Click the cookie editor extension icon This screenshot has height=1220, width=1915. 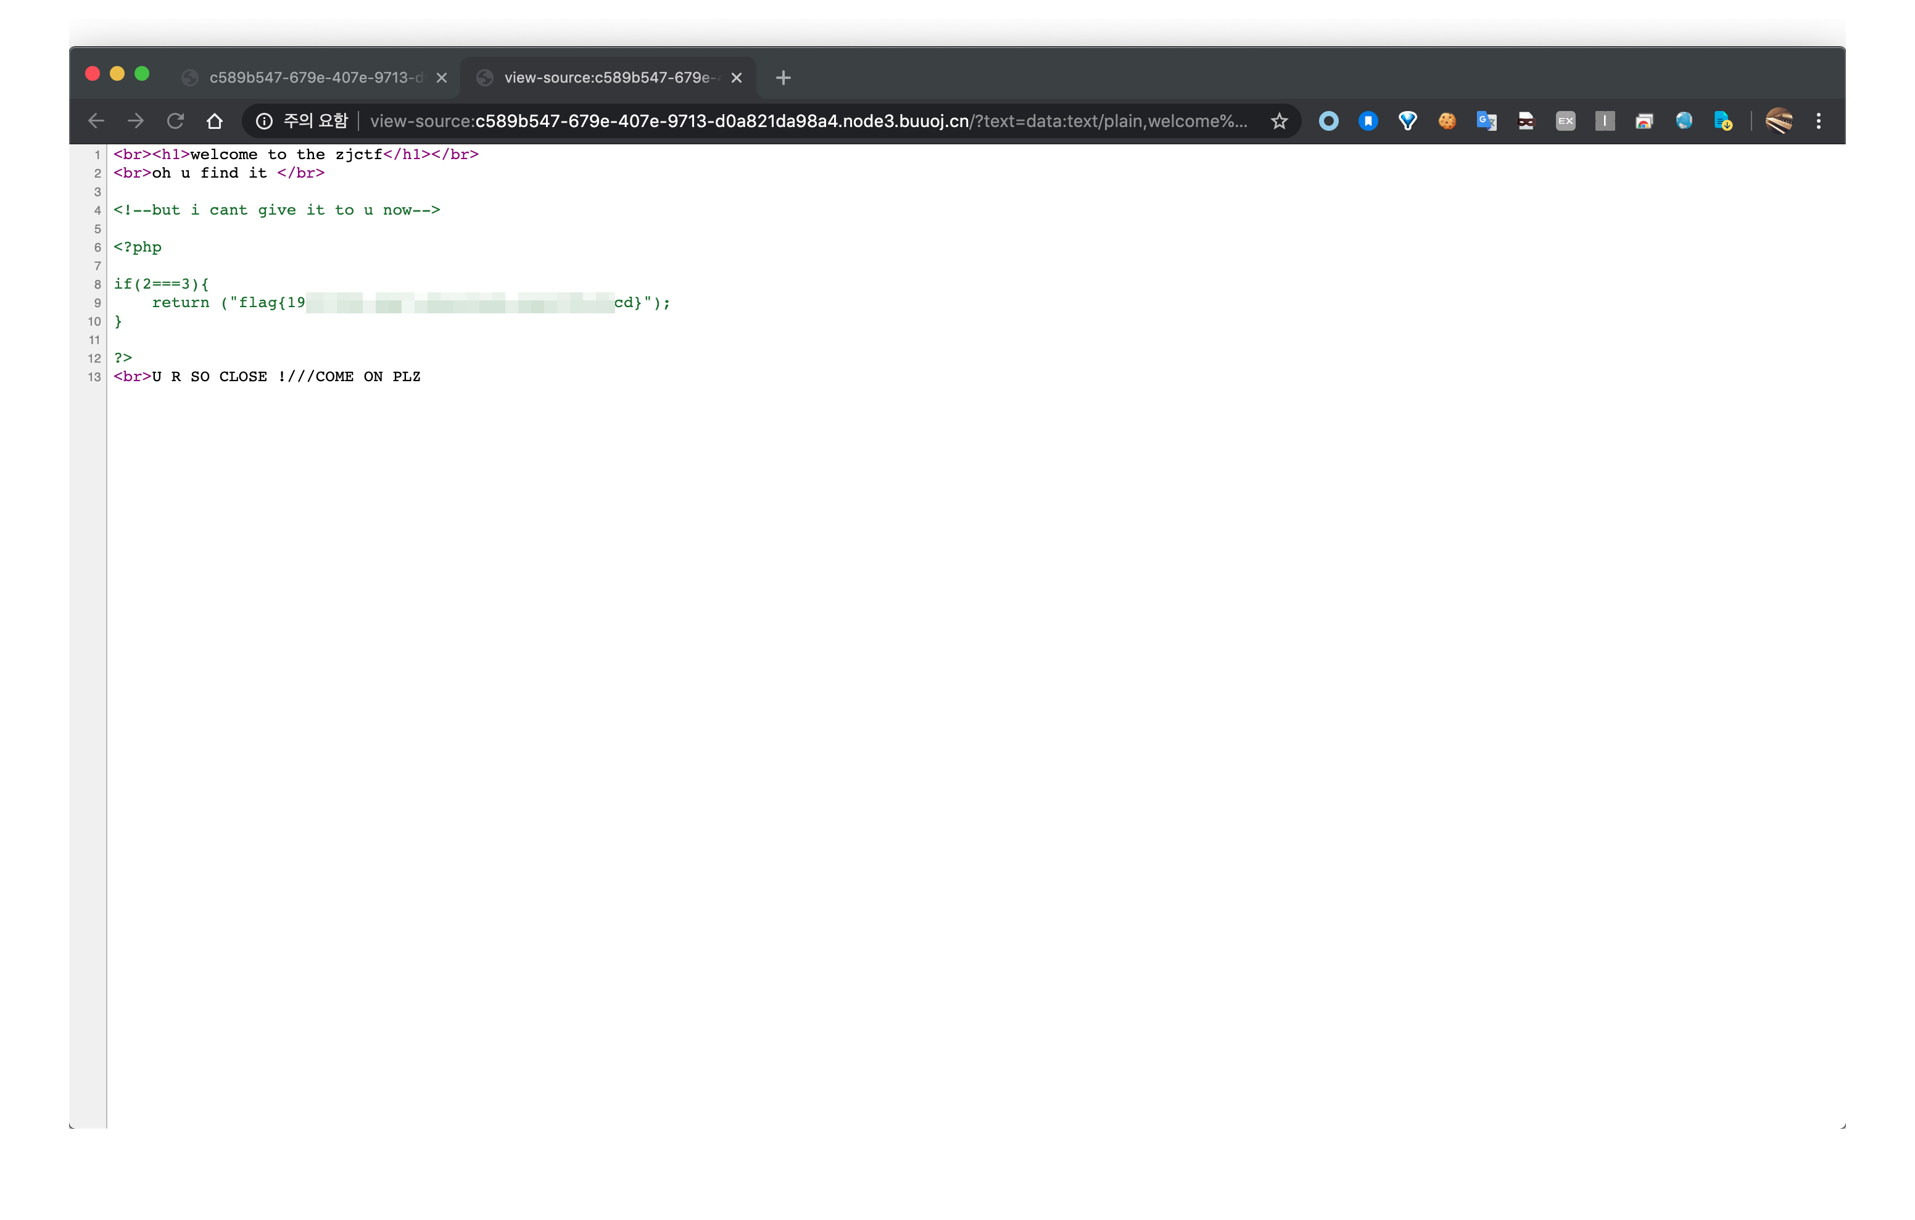click(x=1447, y=121)
